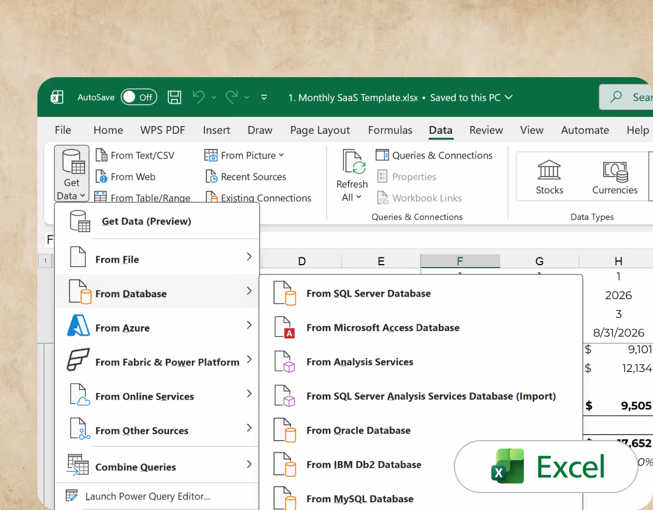Select column G header

540,261
